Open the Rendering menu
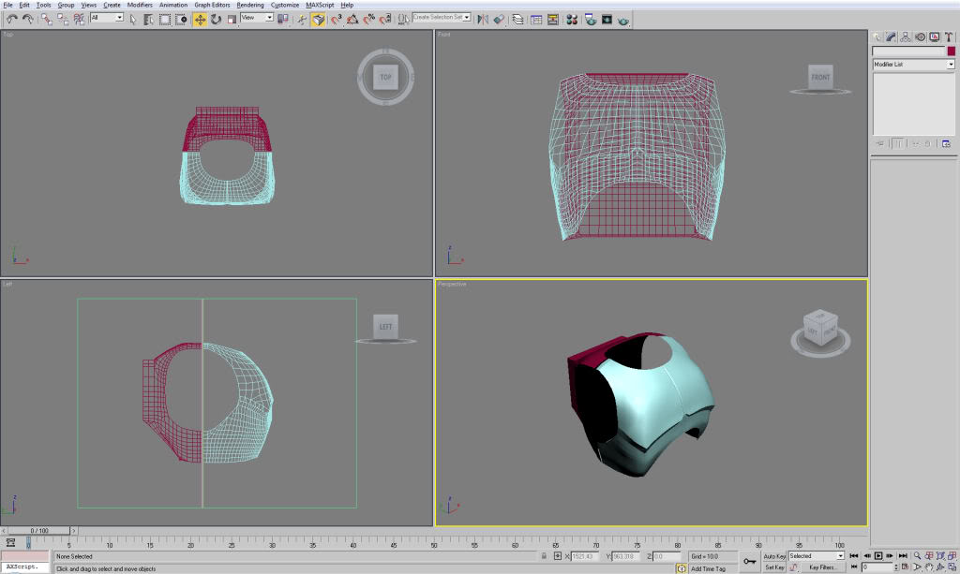This screenshot has width=960, height=574. click(x=249, y=5)
